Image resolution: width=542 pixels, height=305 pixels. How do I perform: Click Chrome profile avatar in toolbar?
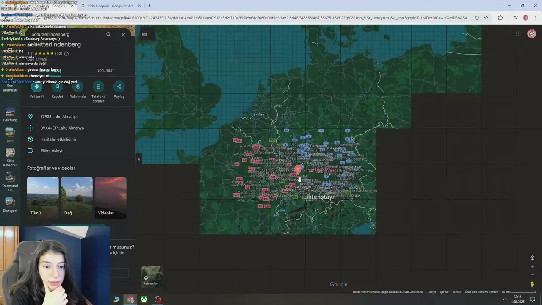[x=526, y=18]
